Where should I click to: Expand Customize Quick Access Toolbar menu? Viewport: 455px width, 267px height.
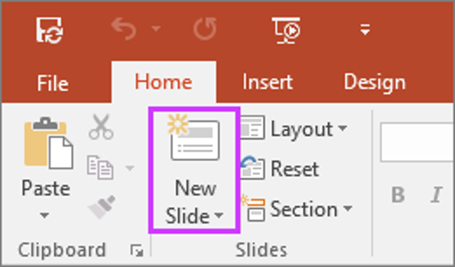pyautogui.click(x=365, y=30)
